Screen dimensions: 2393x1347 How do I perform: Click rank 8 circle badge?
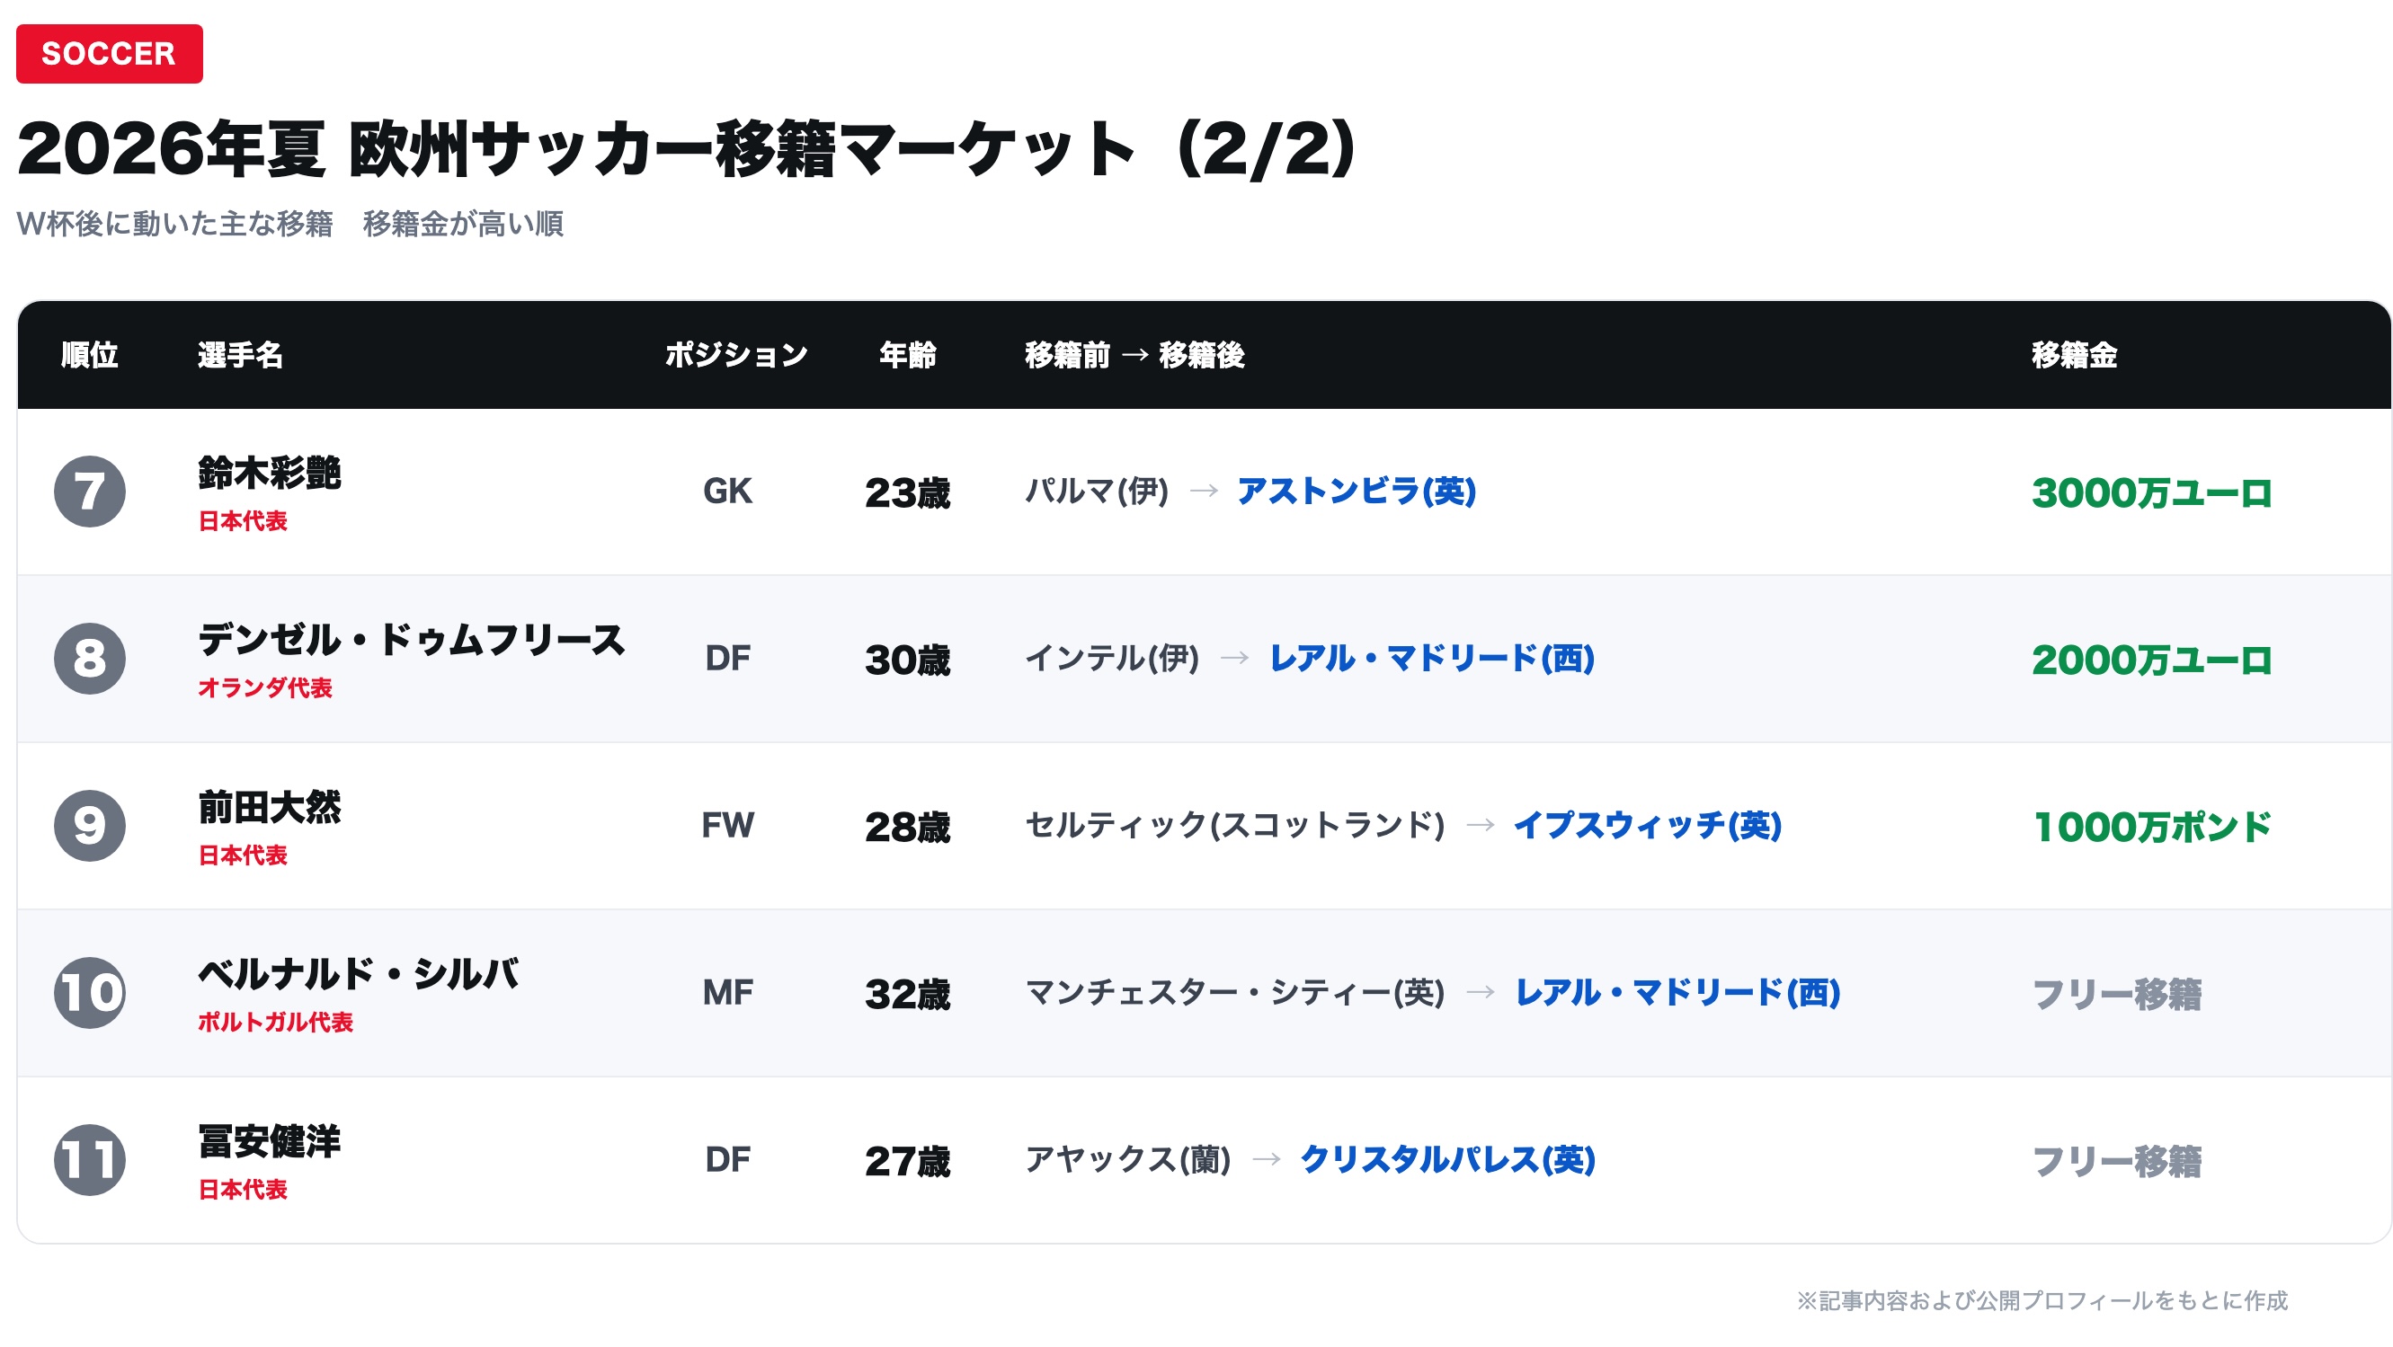(89, 658)
